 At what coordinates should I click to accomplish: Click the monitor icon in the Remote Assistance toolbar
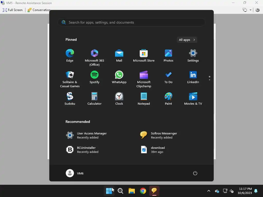245,10
